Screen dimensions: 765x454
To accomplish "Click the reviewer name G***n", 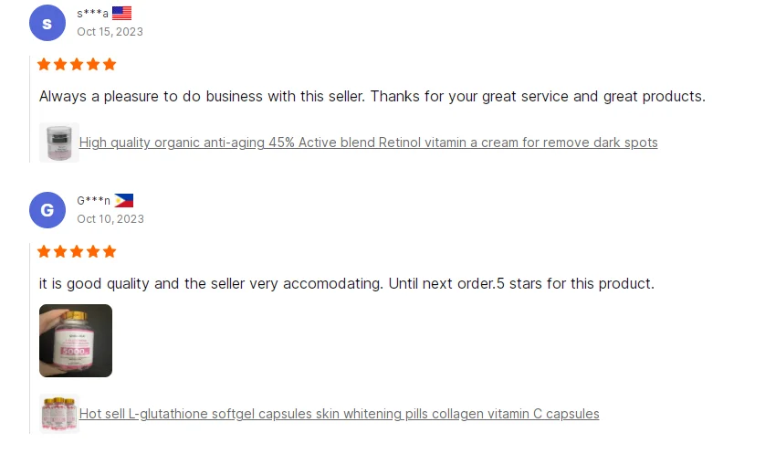I will click(x=93, y=200).
